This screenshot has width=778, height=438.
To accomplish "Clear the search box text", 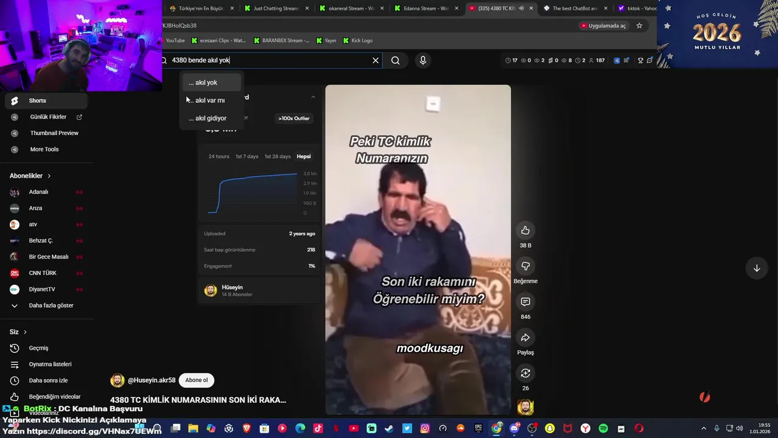I will 376,60.
